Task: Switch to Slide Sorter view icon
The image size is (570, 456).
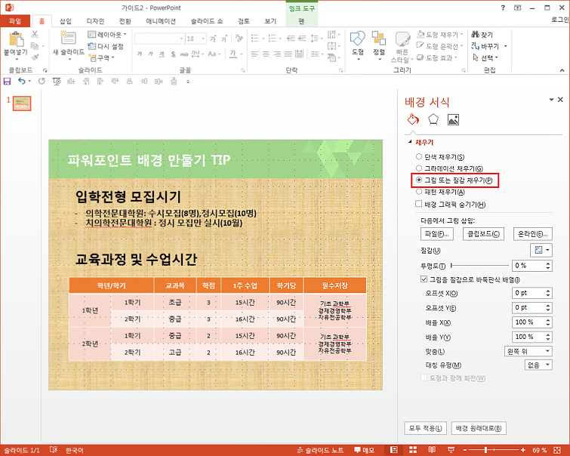Action: click(413, 450)
